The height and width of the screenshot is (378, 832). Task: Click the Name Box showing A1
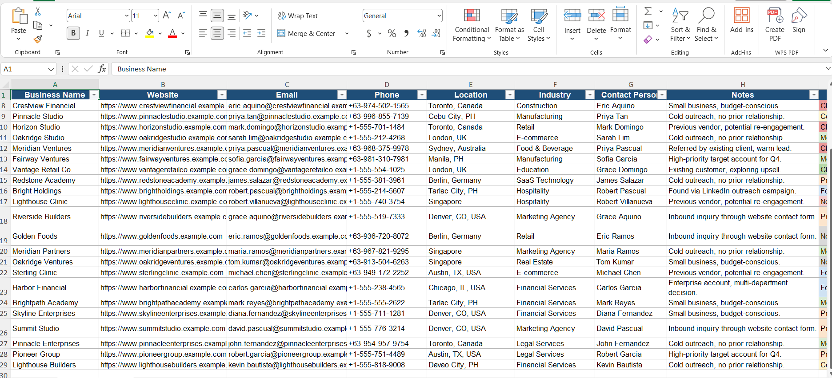pos(28,69)
